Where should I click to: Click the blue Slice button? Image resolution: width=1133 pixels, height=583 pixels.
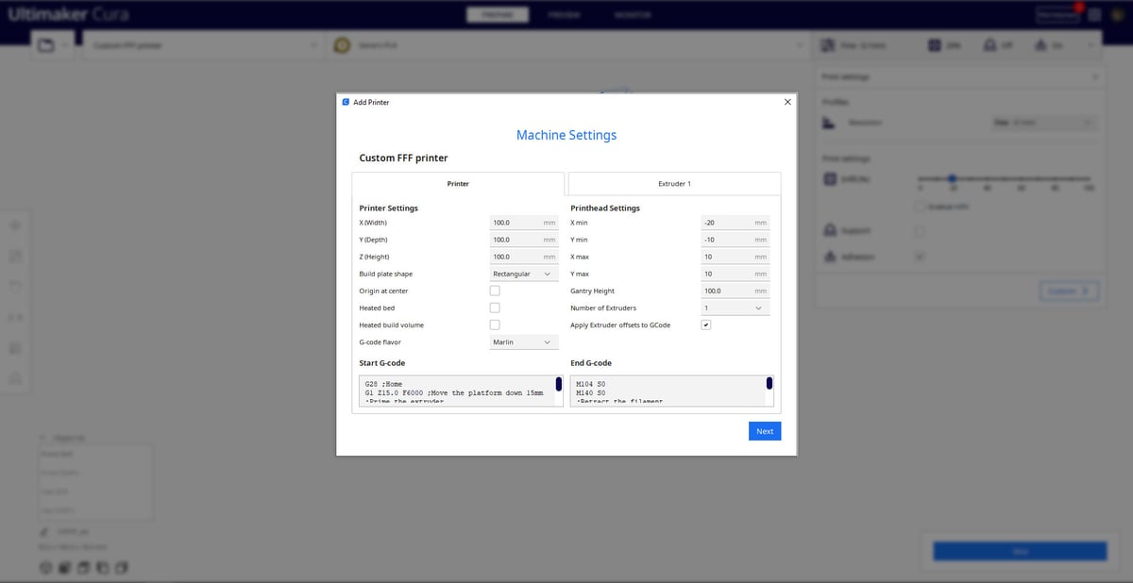click(1020, 551)
